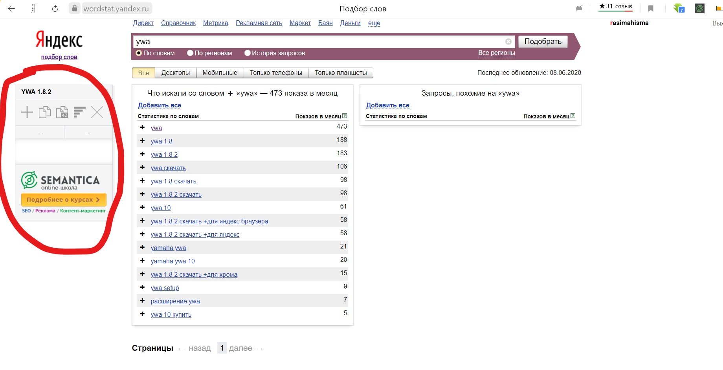Click the plus icon beside 'yamaha ywa'
Viewport: 723px width, 370px height.
pyautogui.click(x=142, y=247)
